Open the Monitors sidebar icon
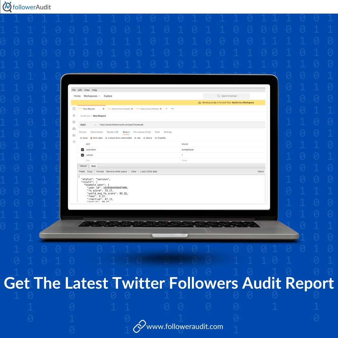 tap(74, 135)
